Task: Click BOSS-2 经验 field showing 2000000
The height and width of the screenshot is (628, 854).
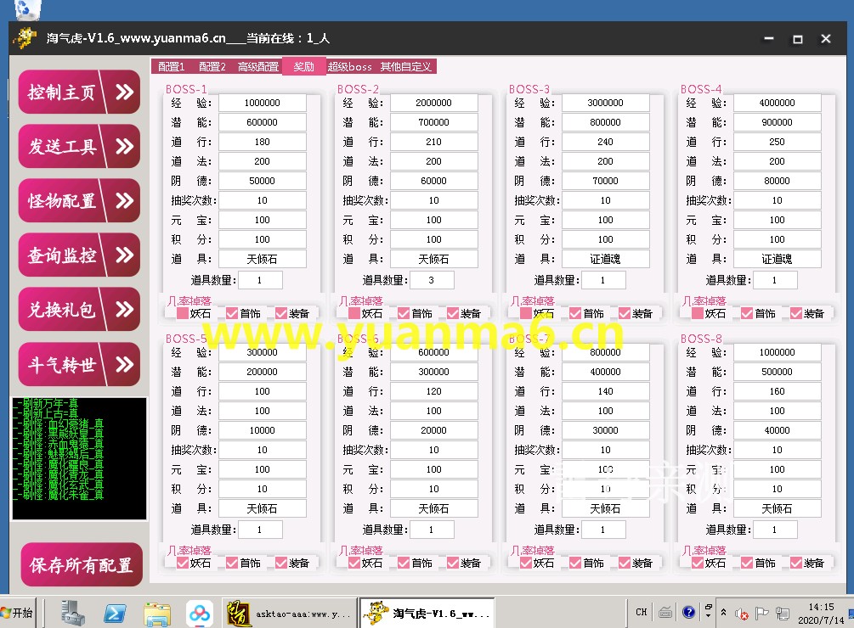Action: tap(433, 103)
